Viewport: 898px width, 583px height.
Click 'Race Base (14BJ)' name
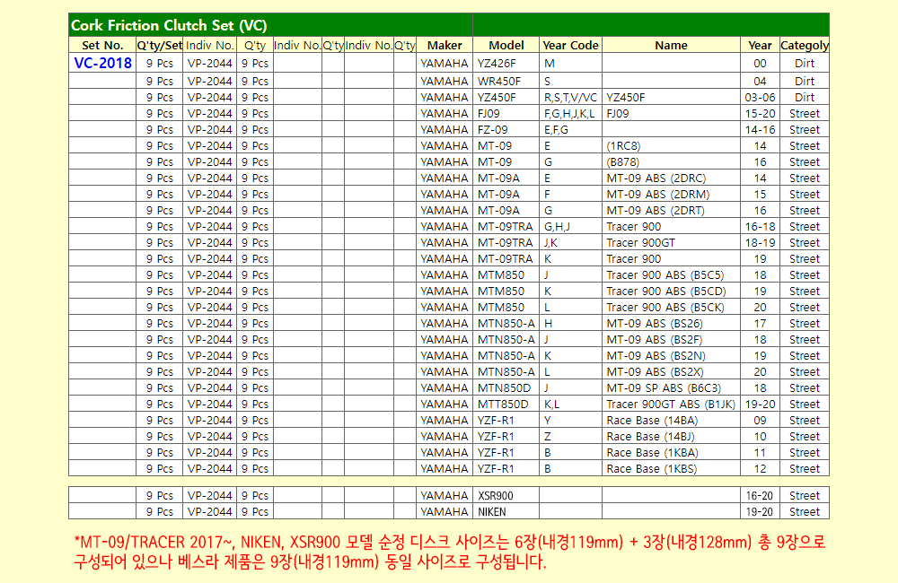pyautogui.click(x=650, y=437)
